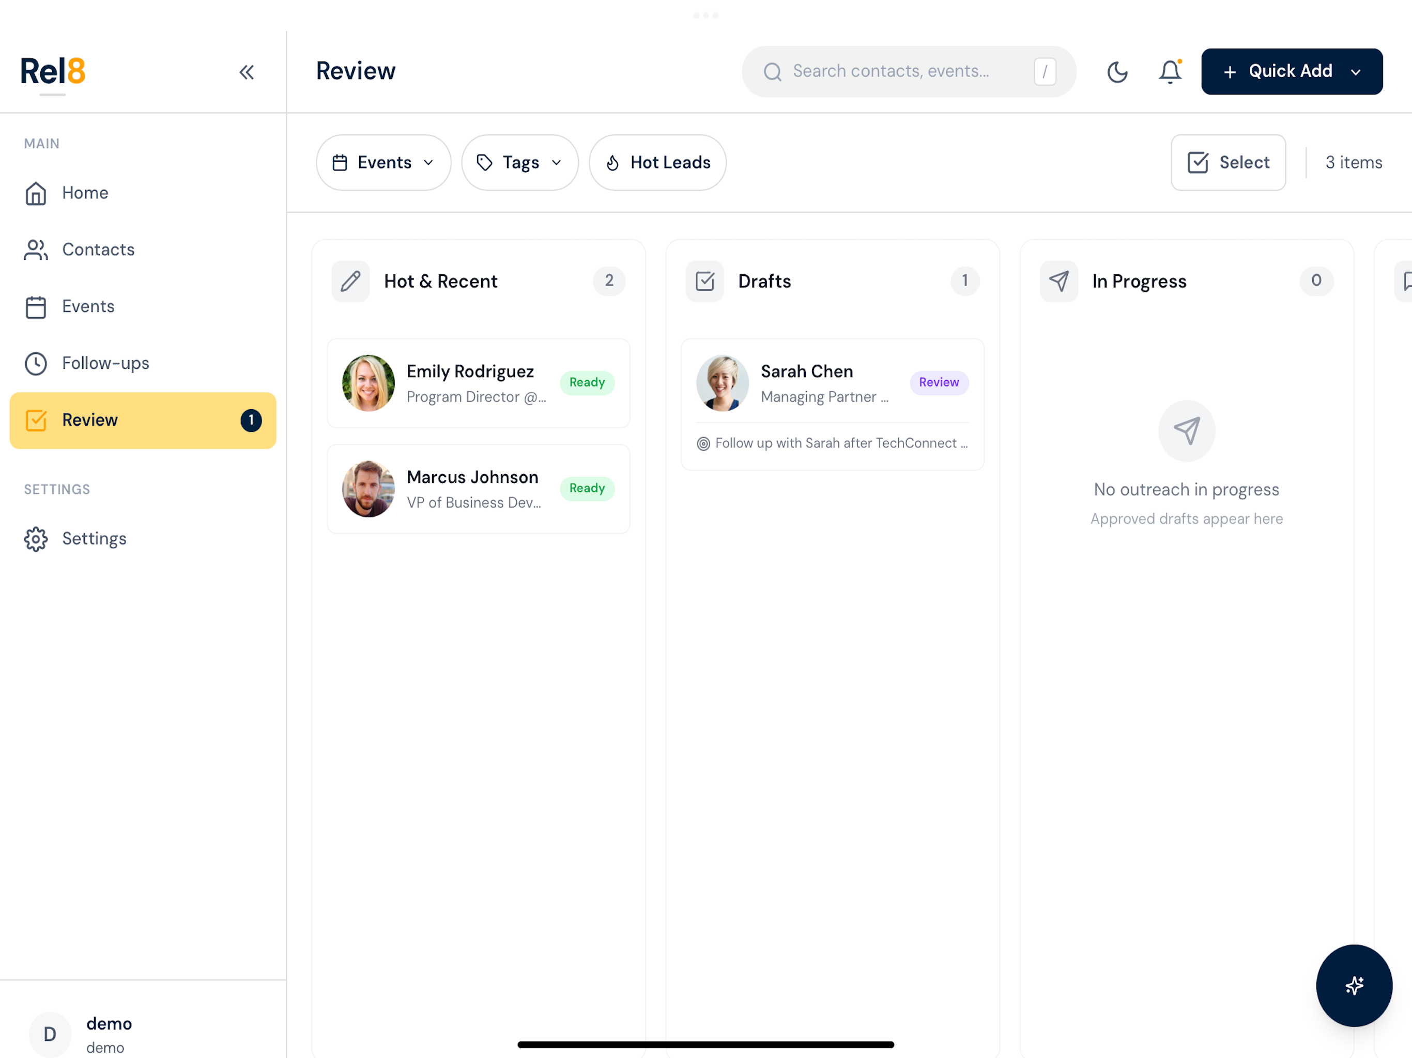Click the Rel8 logo
The height and width of the screenshot is (1058, 1412).
click(53, 71)
